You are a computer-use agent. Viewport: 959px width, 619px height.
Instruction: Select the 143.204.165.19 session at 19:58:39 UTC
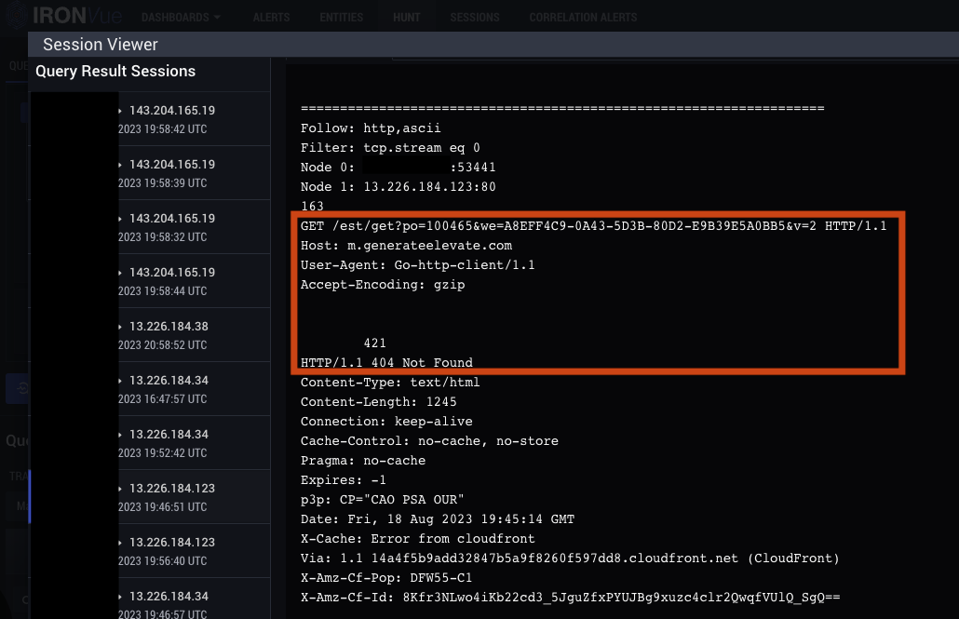coord(172,165)
